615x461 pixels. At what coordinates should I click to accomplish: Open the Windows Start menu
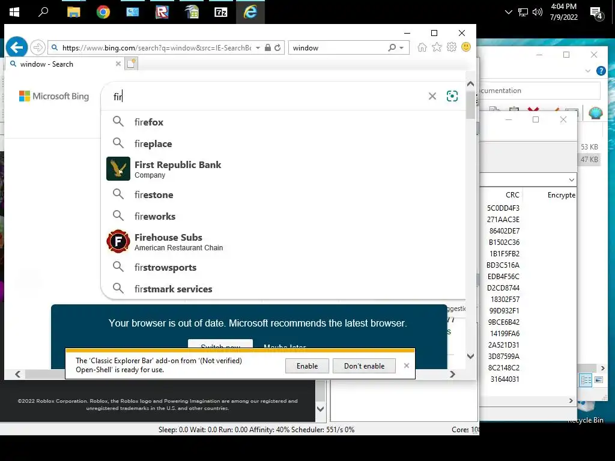coord(14,12)
